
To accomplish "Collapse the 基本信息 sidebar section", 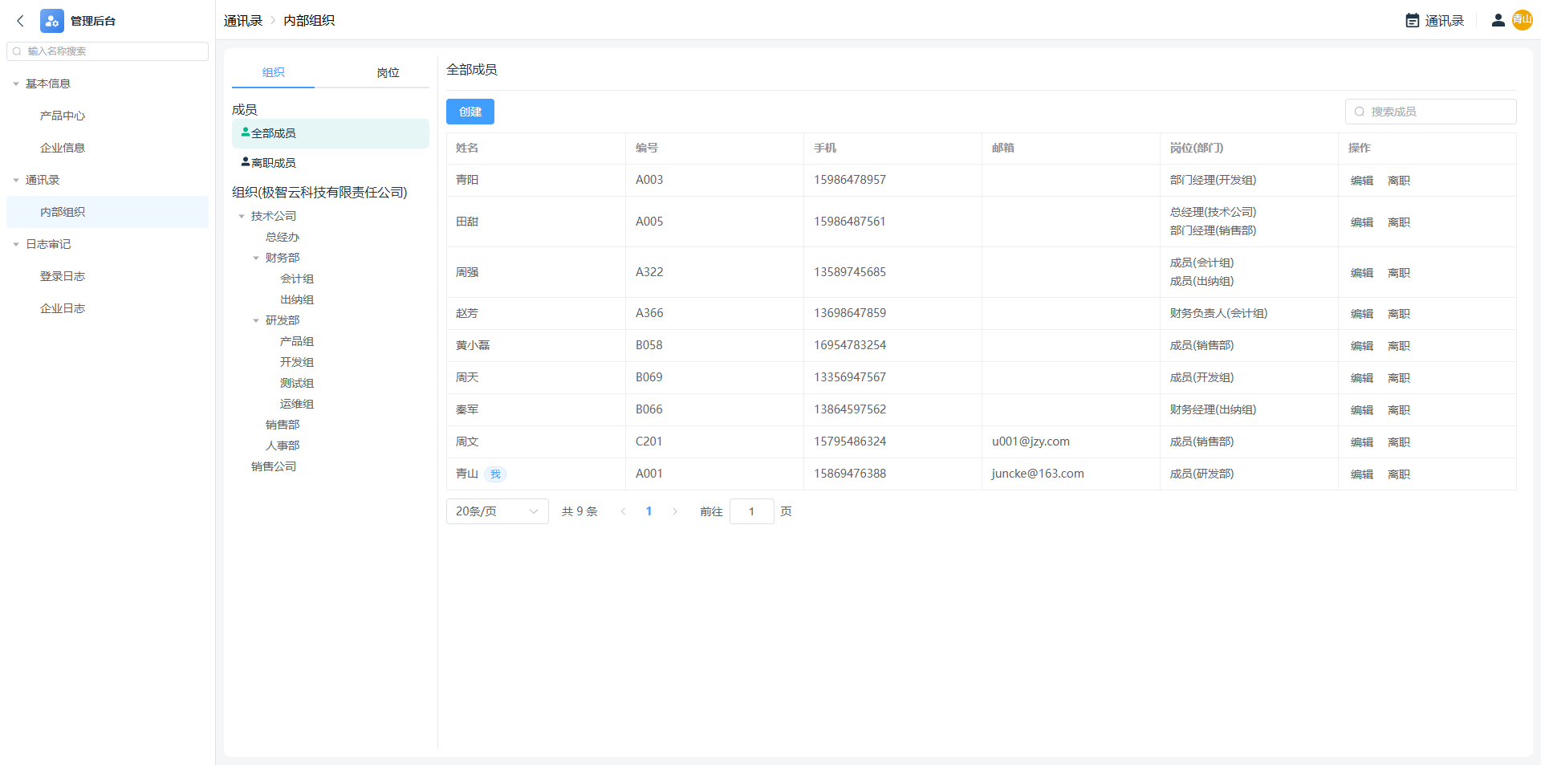I will coord(16,83).
